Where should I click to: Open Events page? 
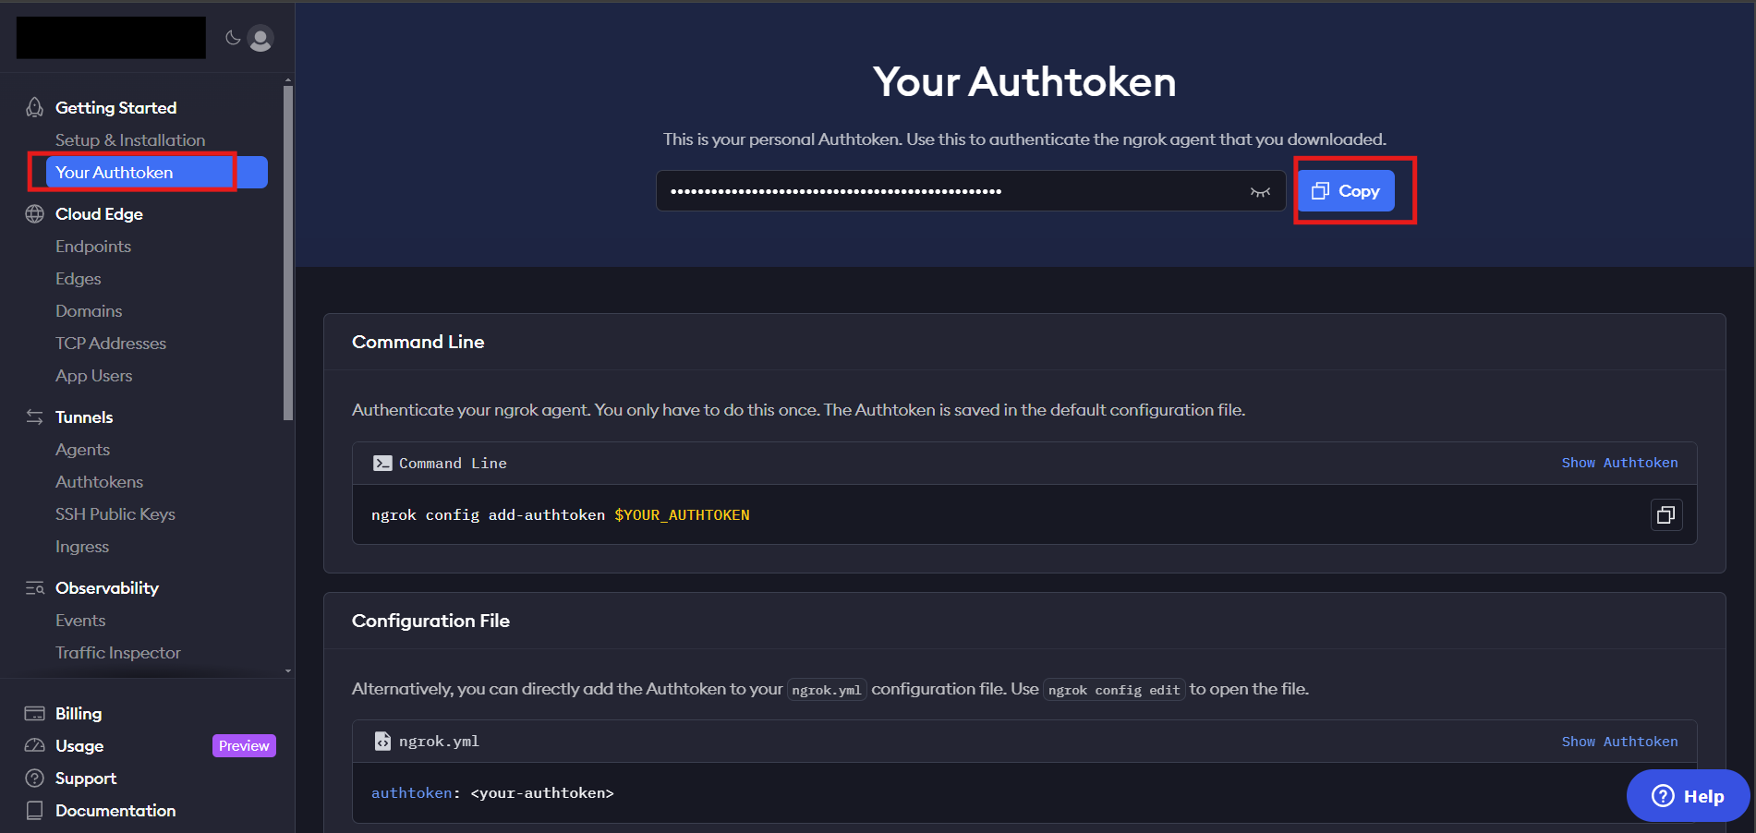coord(80,620)
